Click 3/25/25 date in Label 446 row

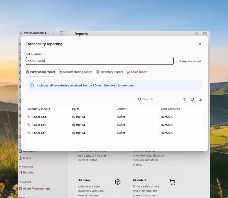(167, 133)
